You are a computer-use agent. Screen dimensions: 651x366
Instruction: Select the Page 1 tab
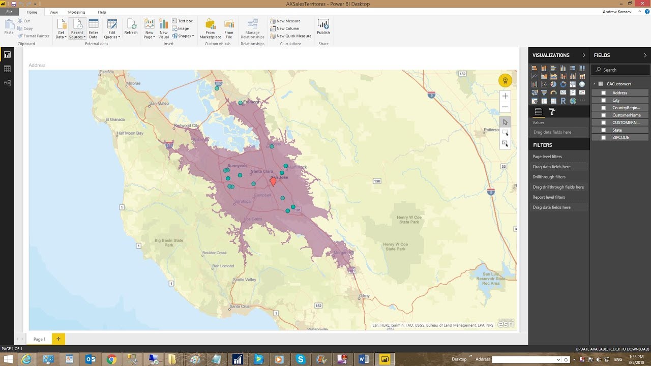[39, 339]
